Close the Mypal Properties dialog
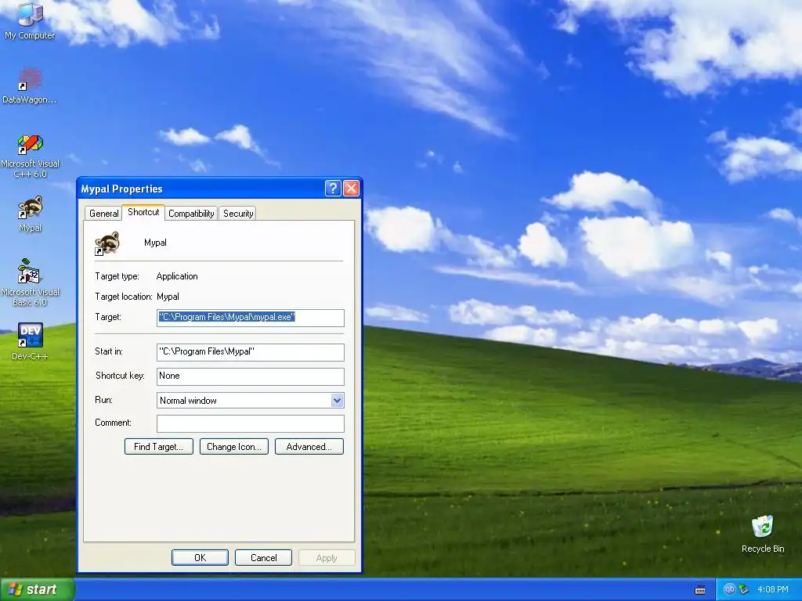 pyautogui.click(x=351, y=189)
